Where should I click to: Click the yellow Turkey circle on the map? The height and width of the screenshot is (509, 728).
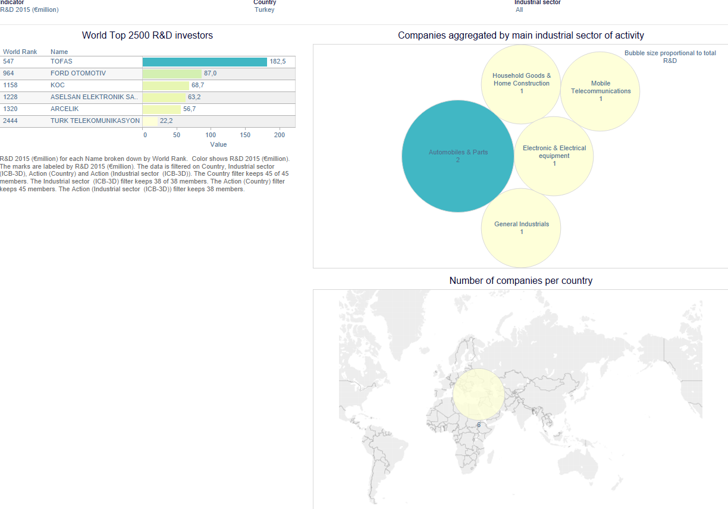coord(478,394)
